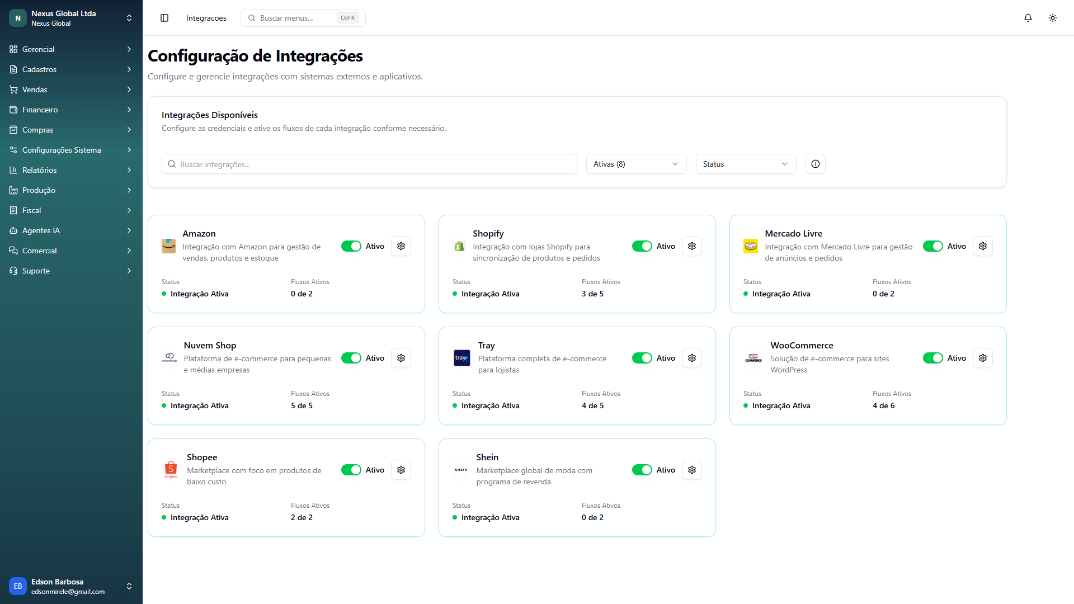Open settings gear for WooCommerce integration

(983, 358)
